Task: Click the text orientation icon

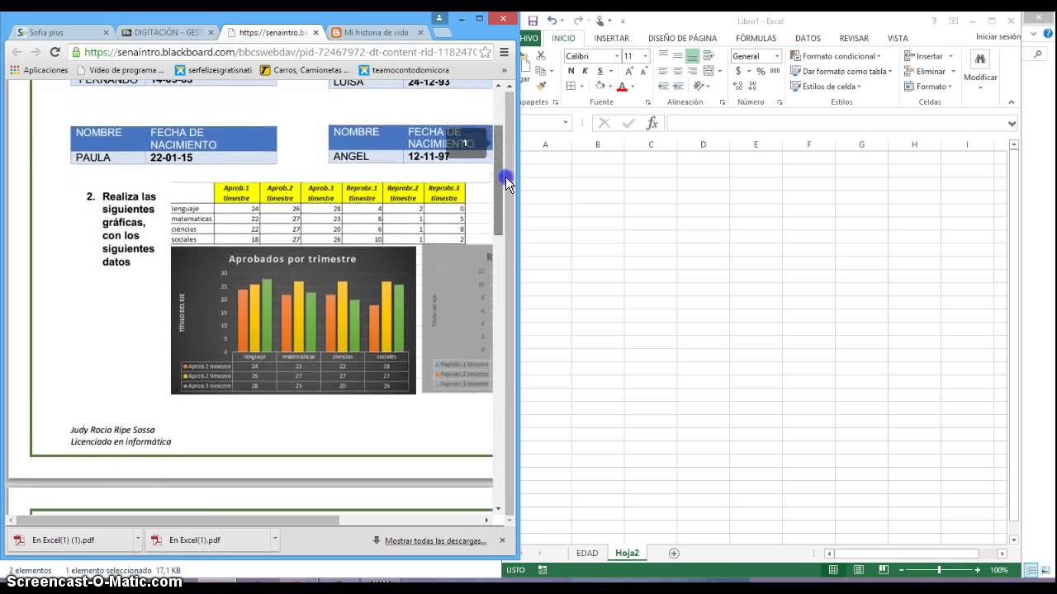Action: [x=699, y=86]
